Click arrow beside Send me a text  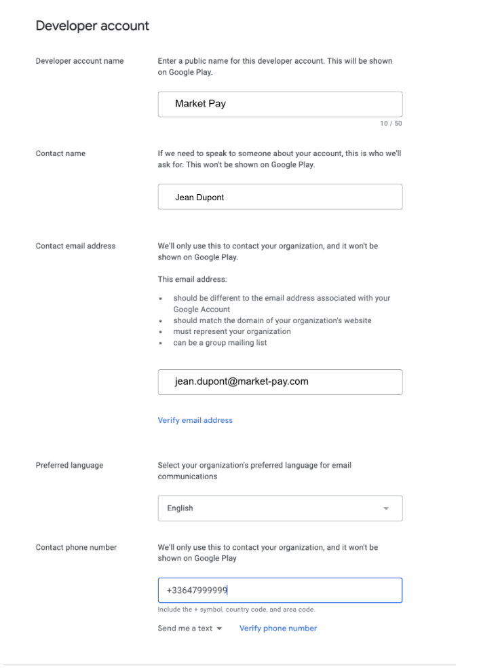(219, 629)
